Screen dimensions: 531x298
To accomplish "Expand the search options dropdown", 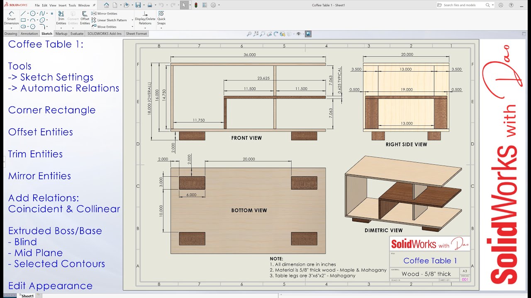I will [493, 5].
